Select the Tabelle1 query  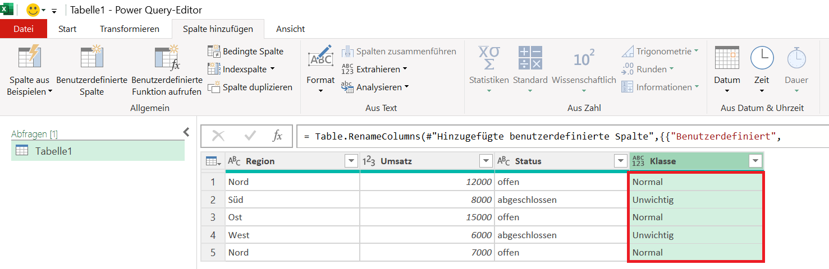coord(98,151)
